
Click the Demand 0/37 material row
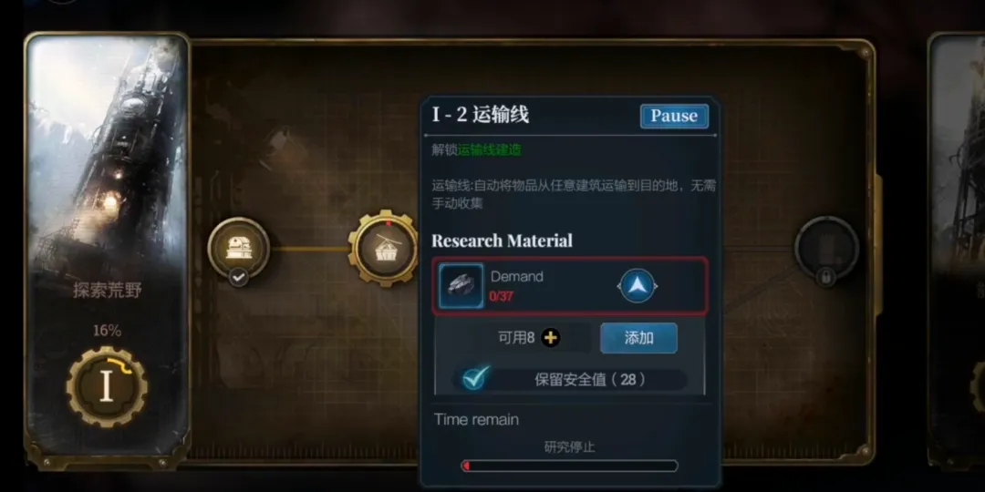pos(570,286)
